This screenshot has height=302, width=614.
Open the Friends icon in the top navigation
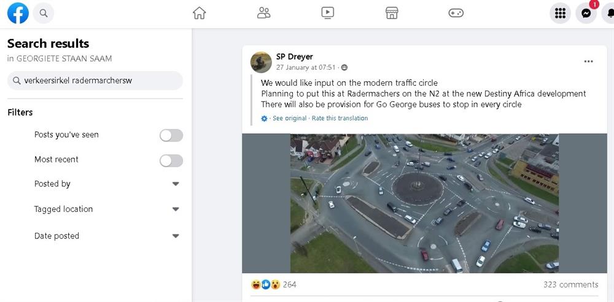pyautogui.click(x=263, y=13)
